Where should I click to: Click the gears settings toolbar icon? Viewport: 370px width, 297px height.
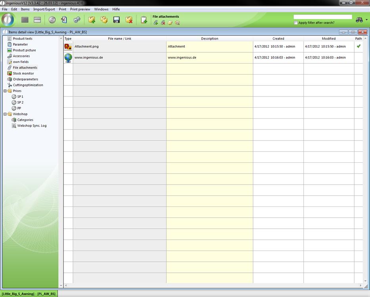pyautogui.click(x=77, y=20)
